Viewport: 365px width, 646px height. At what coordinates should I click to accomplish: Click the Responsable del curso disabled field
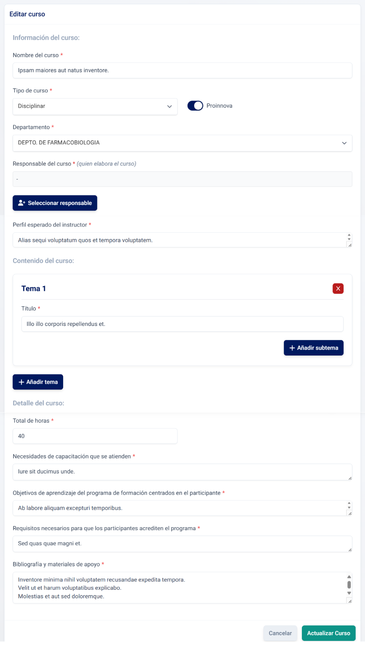click(x=182, y=179)
